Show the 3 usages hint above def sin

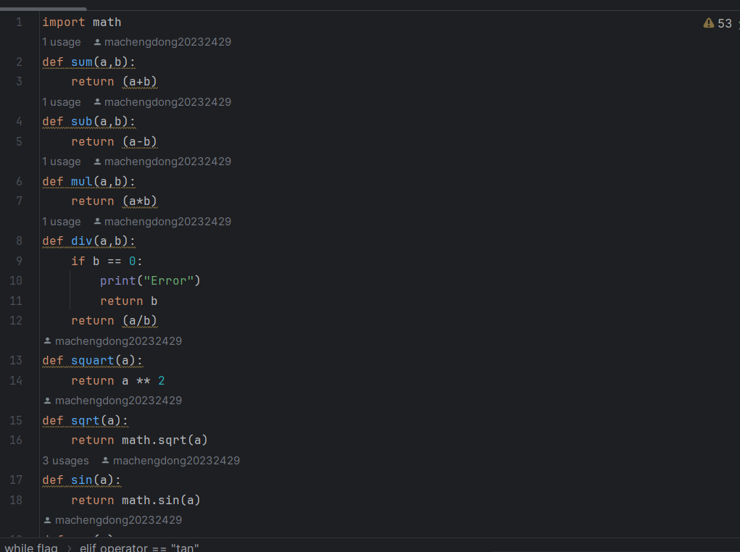[65, 461]
